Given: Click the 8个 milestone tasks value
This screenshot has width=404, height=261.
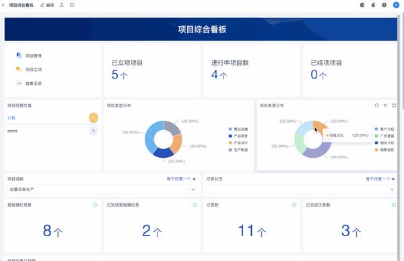Looking at the screenshot, I should tap(53, 230).
